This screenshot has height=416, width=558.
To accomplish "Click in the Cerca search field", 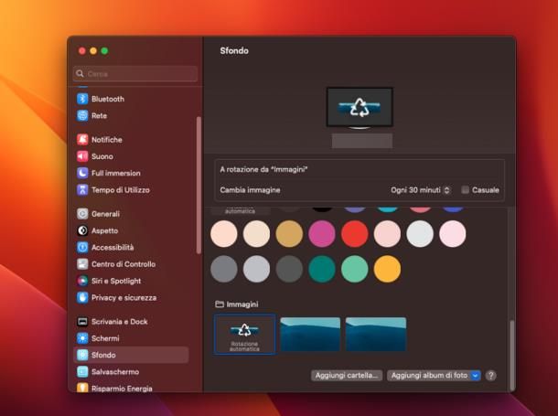I will tap(135, 73).
